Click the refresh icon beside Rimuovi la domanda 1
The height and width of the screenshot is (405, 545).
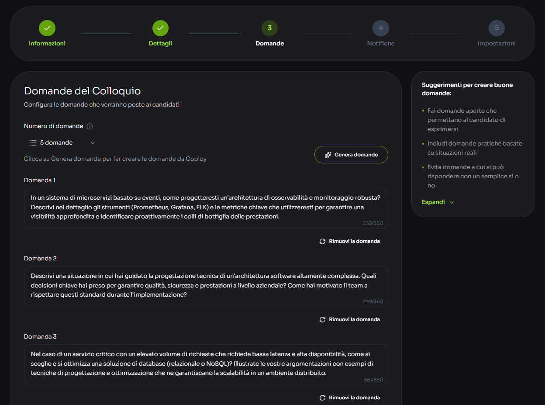(322, 241)
